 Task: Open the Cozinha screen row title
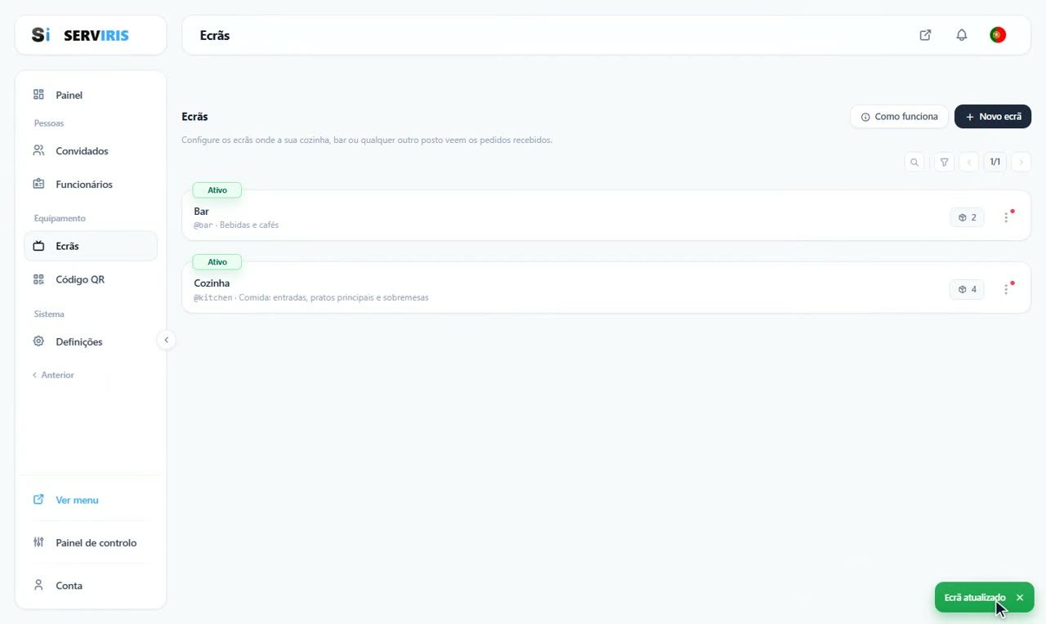pyautogui.click(x=212, y=283)
